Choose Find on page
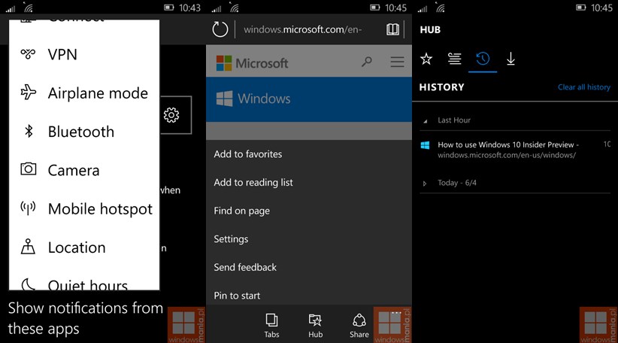 point(241,211)
